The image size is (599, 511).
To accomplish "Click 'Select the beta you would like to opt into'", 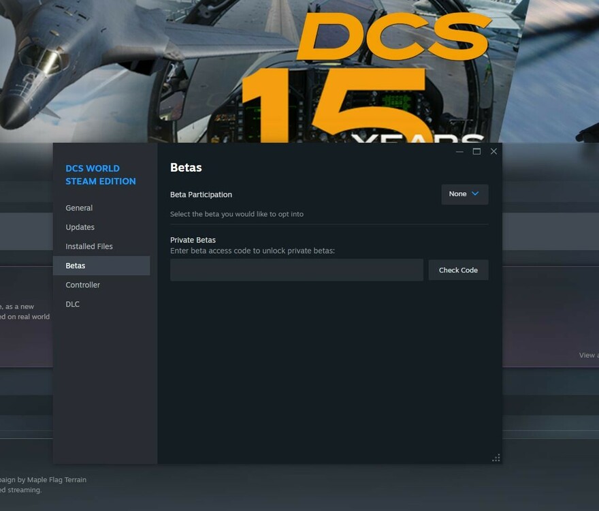I will (237, 214).
